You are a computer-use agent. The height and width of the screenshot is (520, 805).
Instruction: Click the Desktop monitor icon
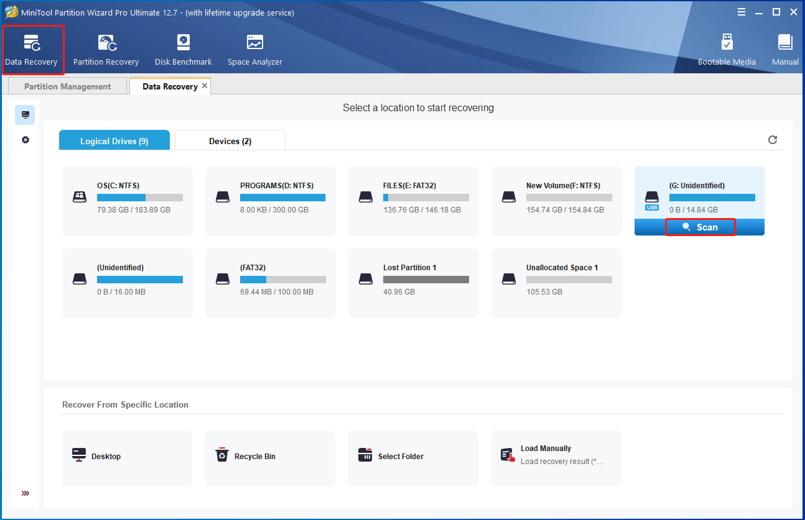tap(79, 455)
